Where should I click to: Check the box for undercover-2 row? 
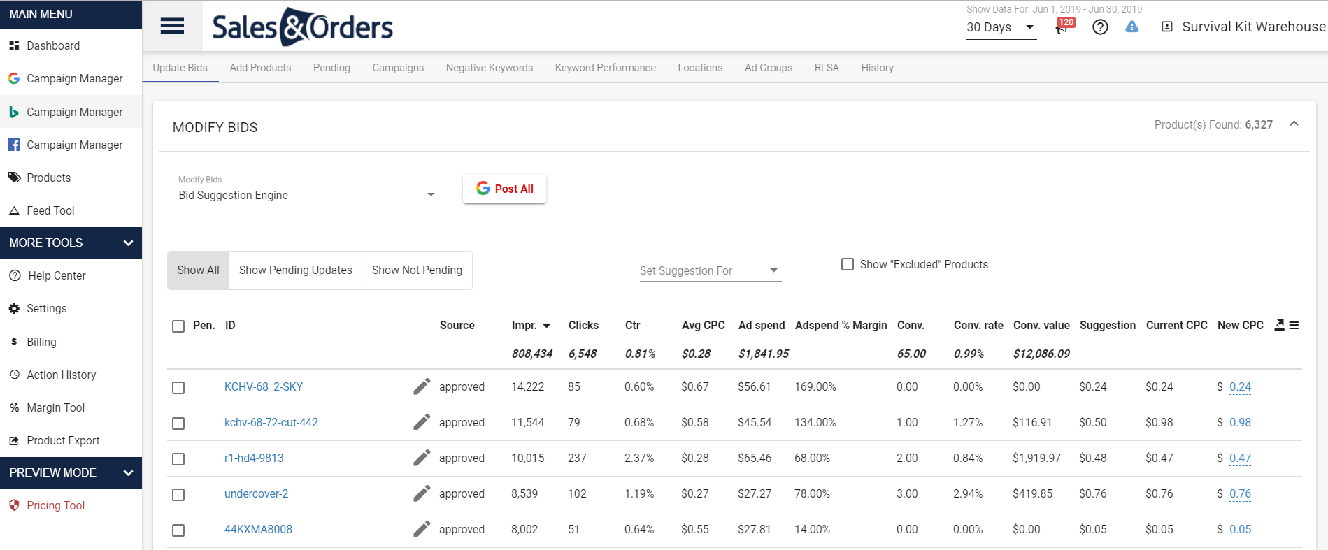tap(178, 495)
